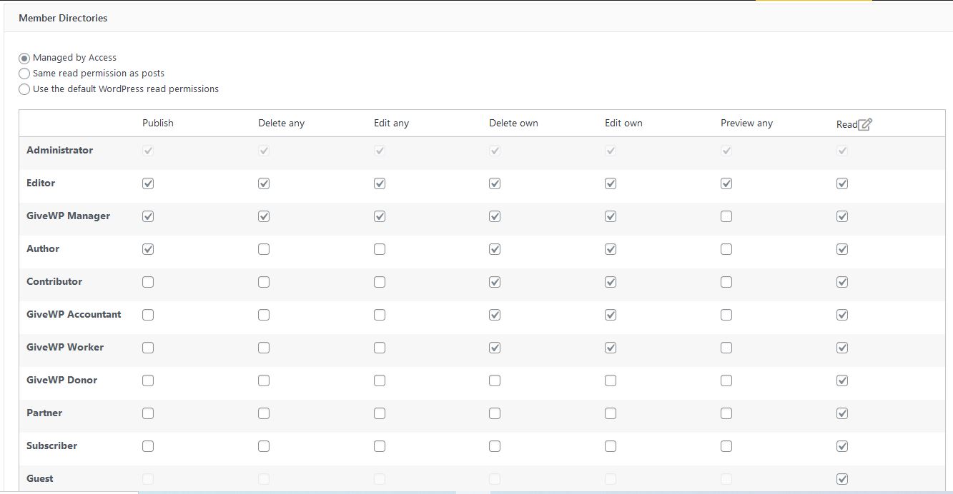Enable Edit any for Partner
953x494 pixels.
click(x=380, y=413)
